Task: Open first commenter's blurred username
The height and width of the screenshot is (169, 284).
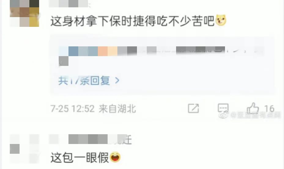Action: 69,4
